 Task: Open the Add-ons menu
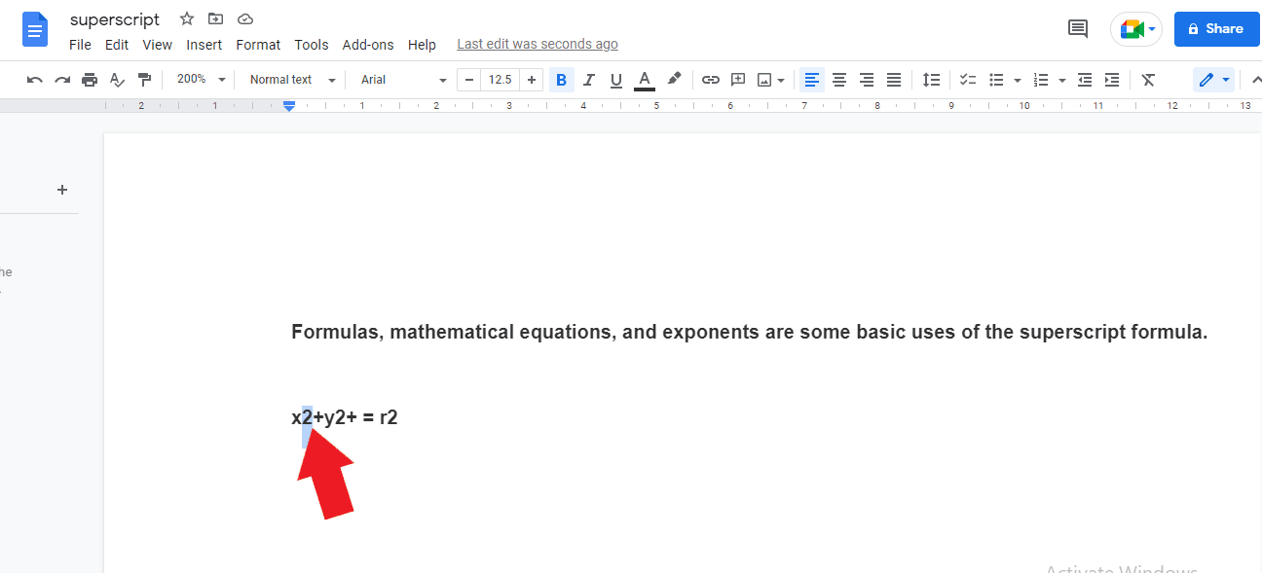[368, 45]
